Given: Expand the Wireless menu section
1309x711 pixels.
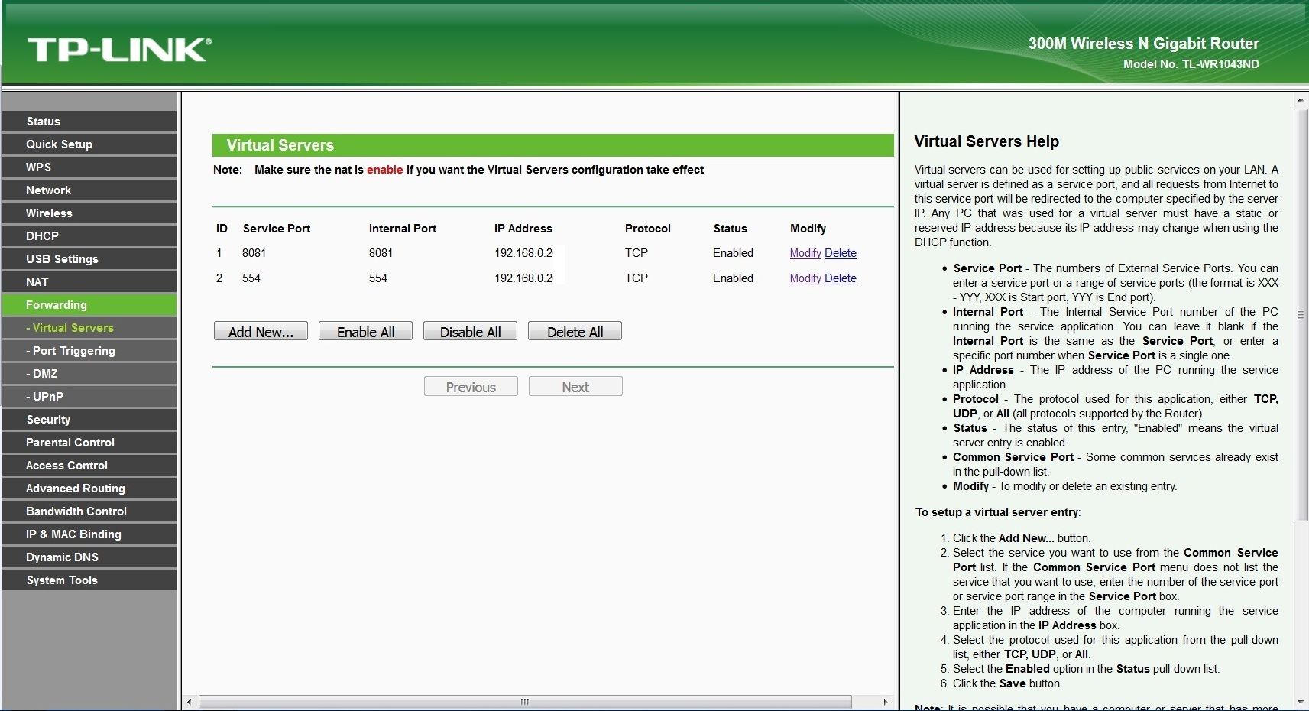Looking at the screenshot, I should point(49,213).
